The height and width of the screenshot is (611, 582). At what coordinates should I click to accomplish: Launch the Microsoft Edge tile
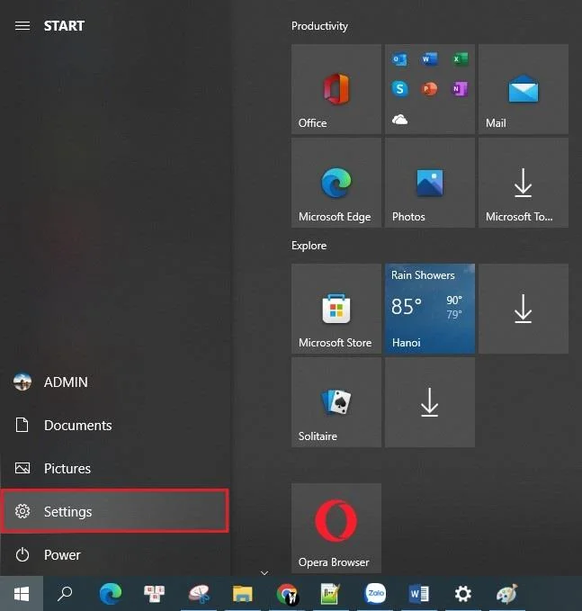pyautogui.click(x=336, y=183)
